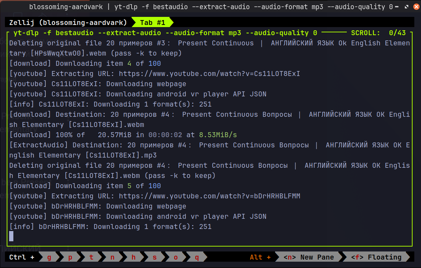
Task: Click the 'Downloading item 5 of 100' line
Action: tap(85, 186)
